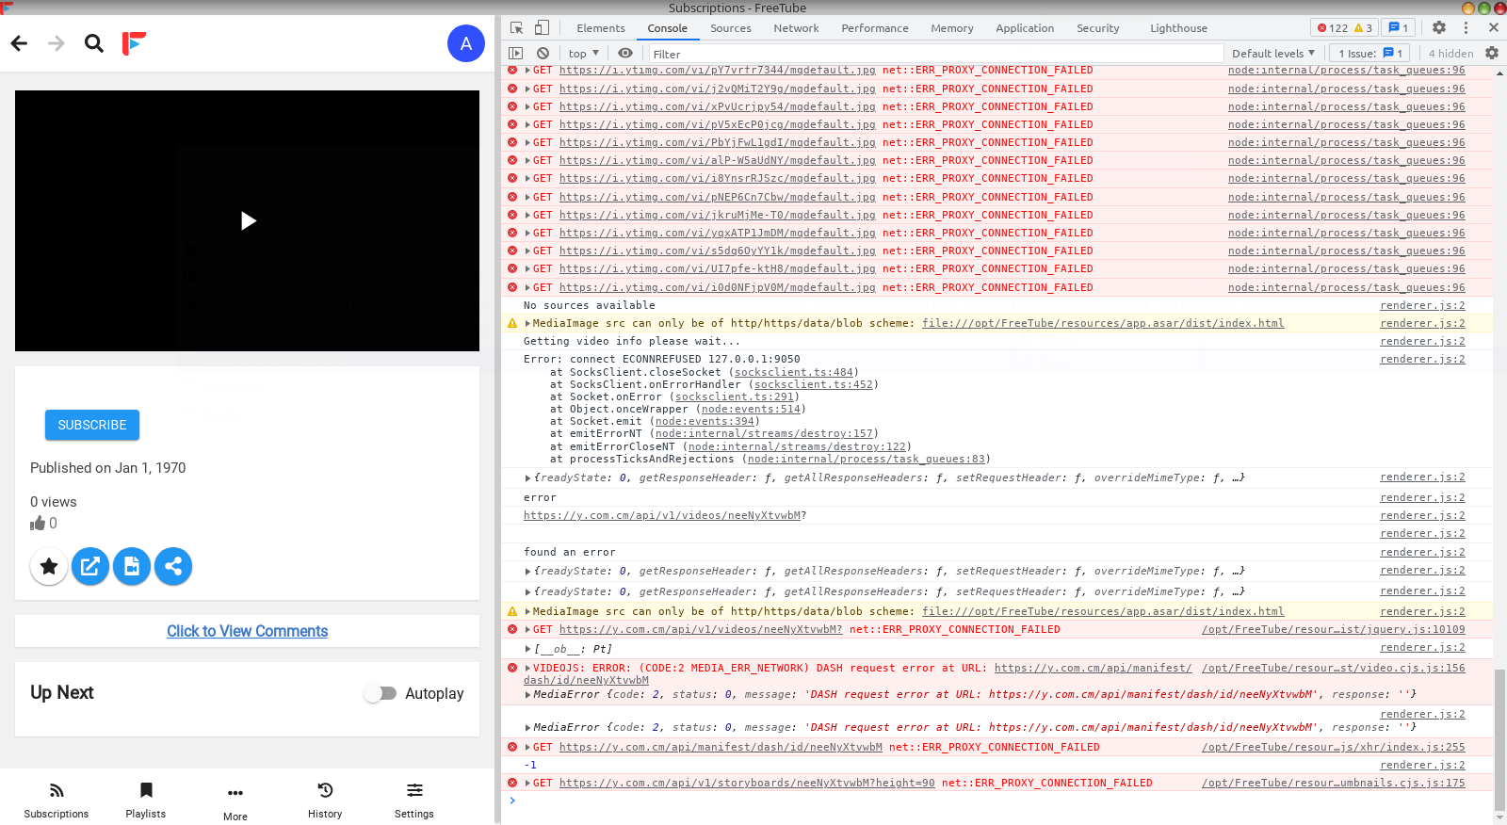Activate the DevTools inspect element tool

(516, 28)
